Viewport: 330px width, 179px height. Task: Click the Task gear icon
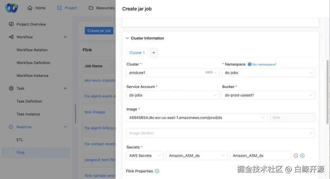pyautogui.click(x=11, y=88)
